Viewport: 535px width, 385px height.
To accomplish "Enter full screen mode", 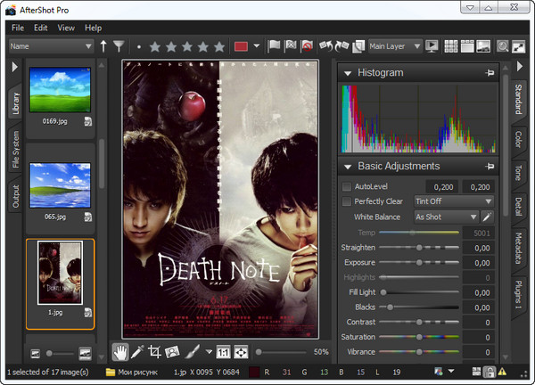I will (x=519, y=46).
